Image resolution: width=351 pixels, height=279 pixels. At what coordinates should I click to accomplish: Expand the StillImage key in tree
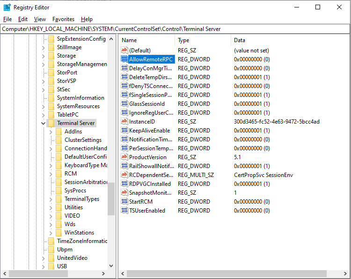44,47
